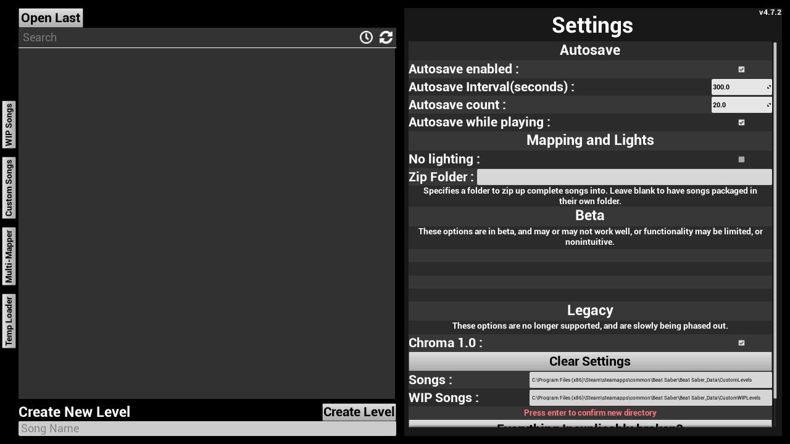The width and height of the screenshot is (790, 444).
Task: Disable Autosave enabled checkbox
Action: 741,69
